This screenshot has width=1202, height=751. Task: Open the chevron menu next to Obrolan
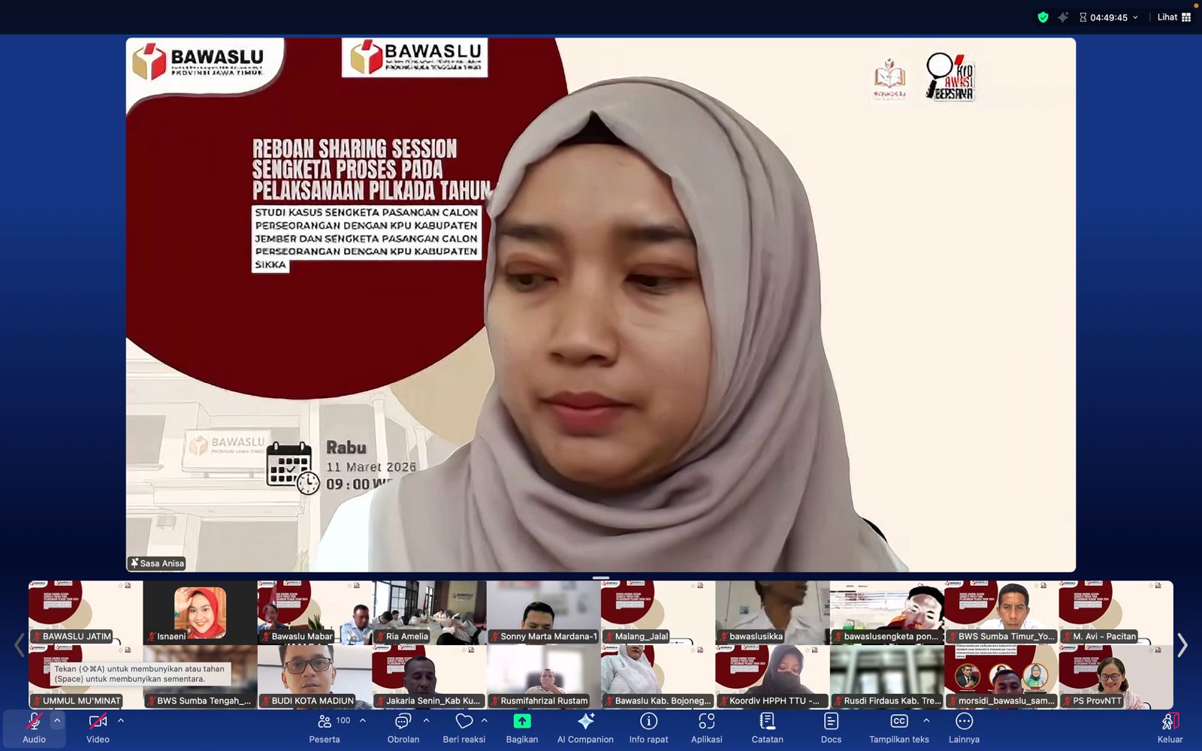426,720
